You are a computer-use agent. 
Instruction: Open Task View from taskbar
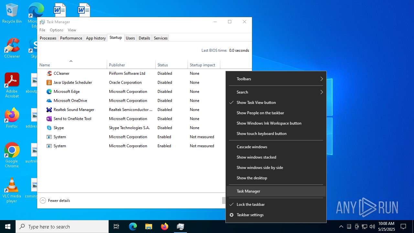[x=116, y=227]
